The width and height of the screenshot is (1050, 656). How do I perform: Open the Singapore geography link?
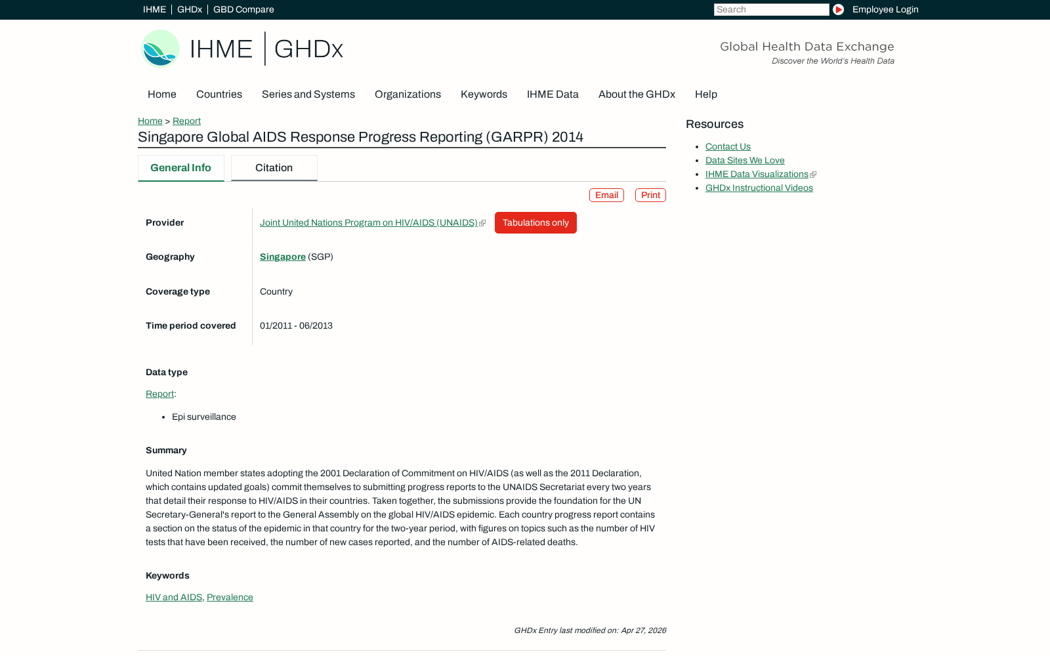click(283, 257)
